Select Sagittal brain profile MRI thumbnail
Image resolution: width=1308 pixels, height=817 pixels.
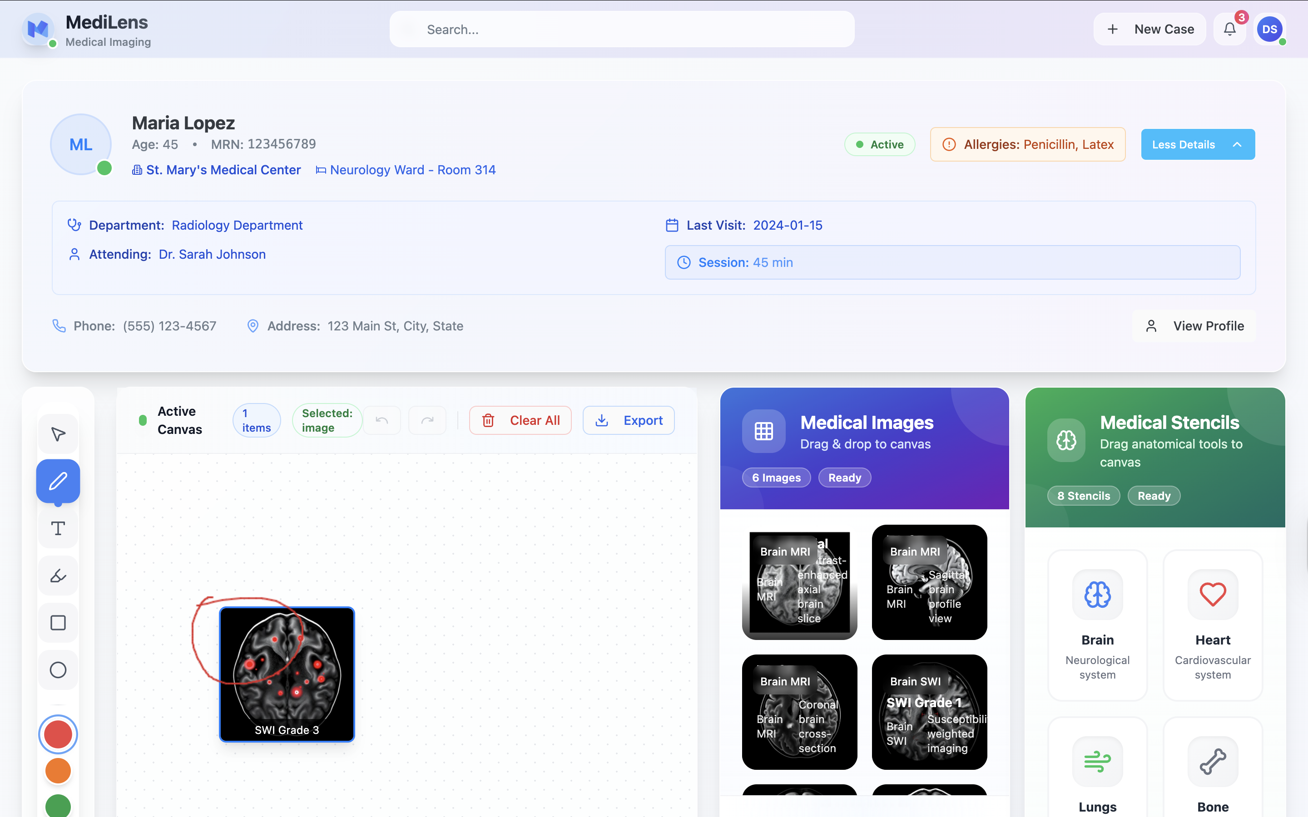coord(930,582)
